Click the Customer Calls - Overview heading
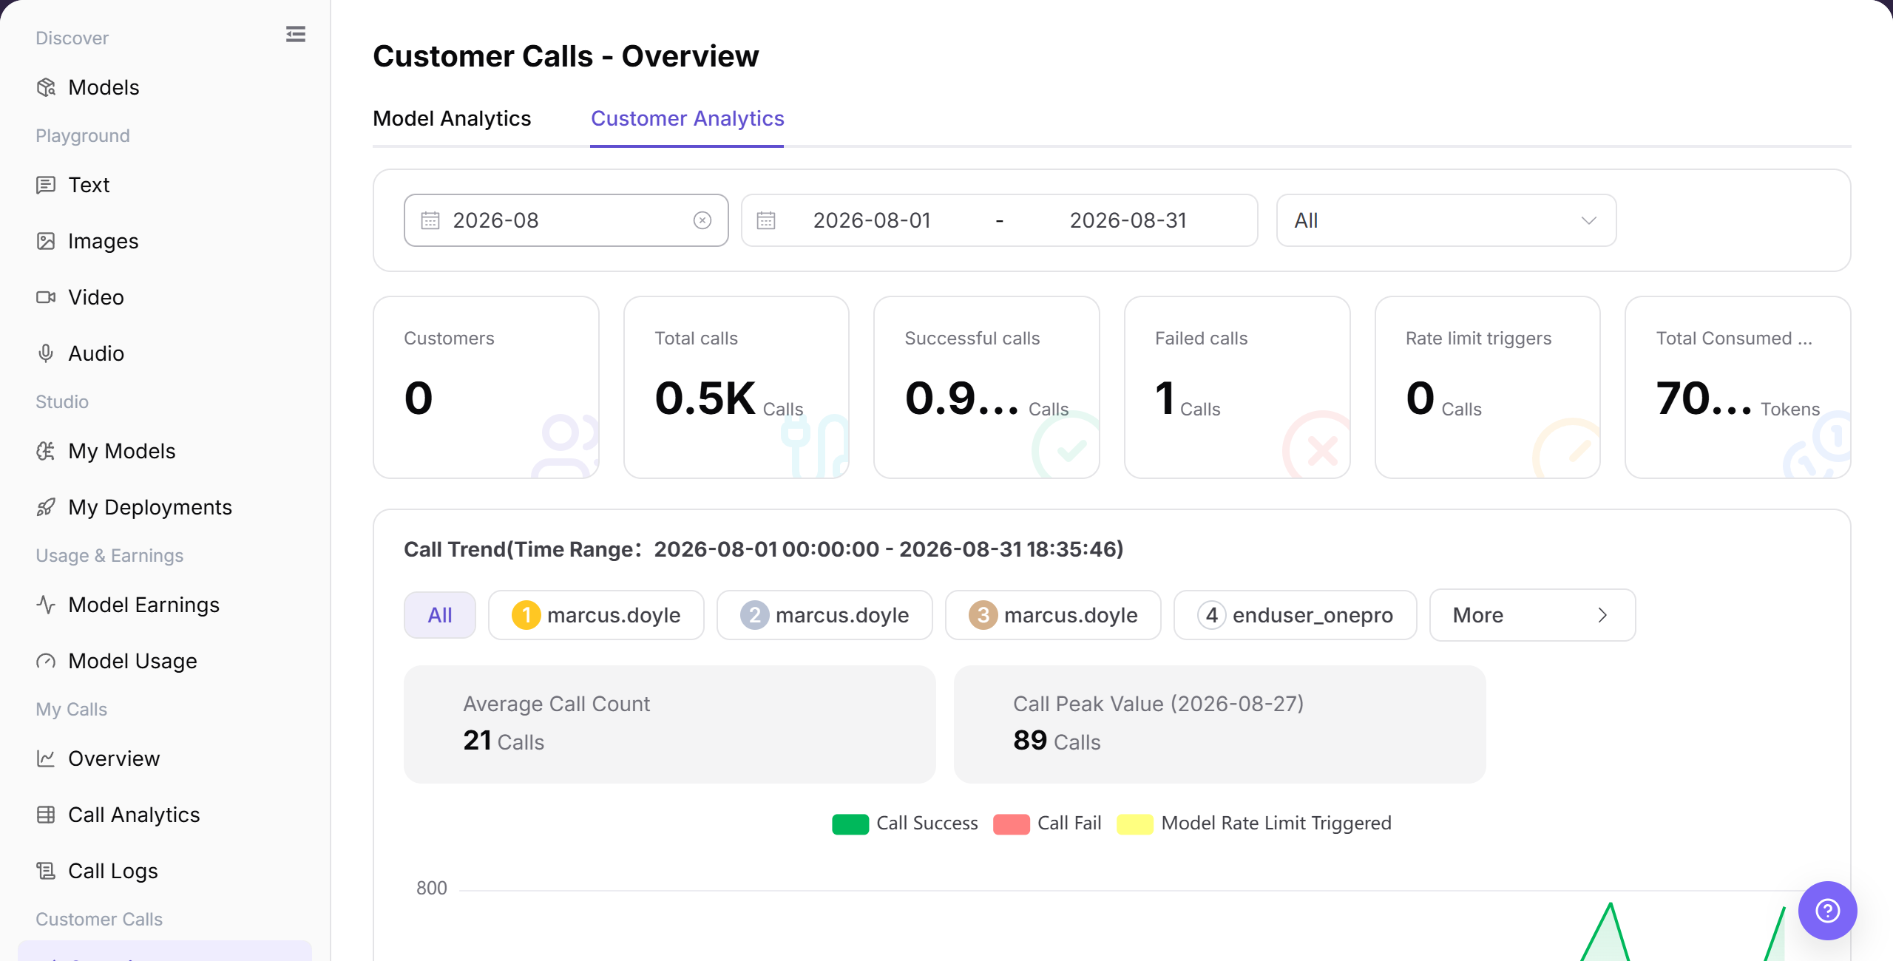Image resolution: width=1893 pixels, height=961 pixels. click(x=566, y=56)
